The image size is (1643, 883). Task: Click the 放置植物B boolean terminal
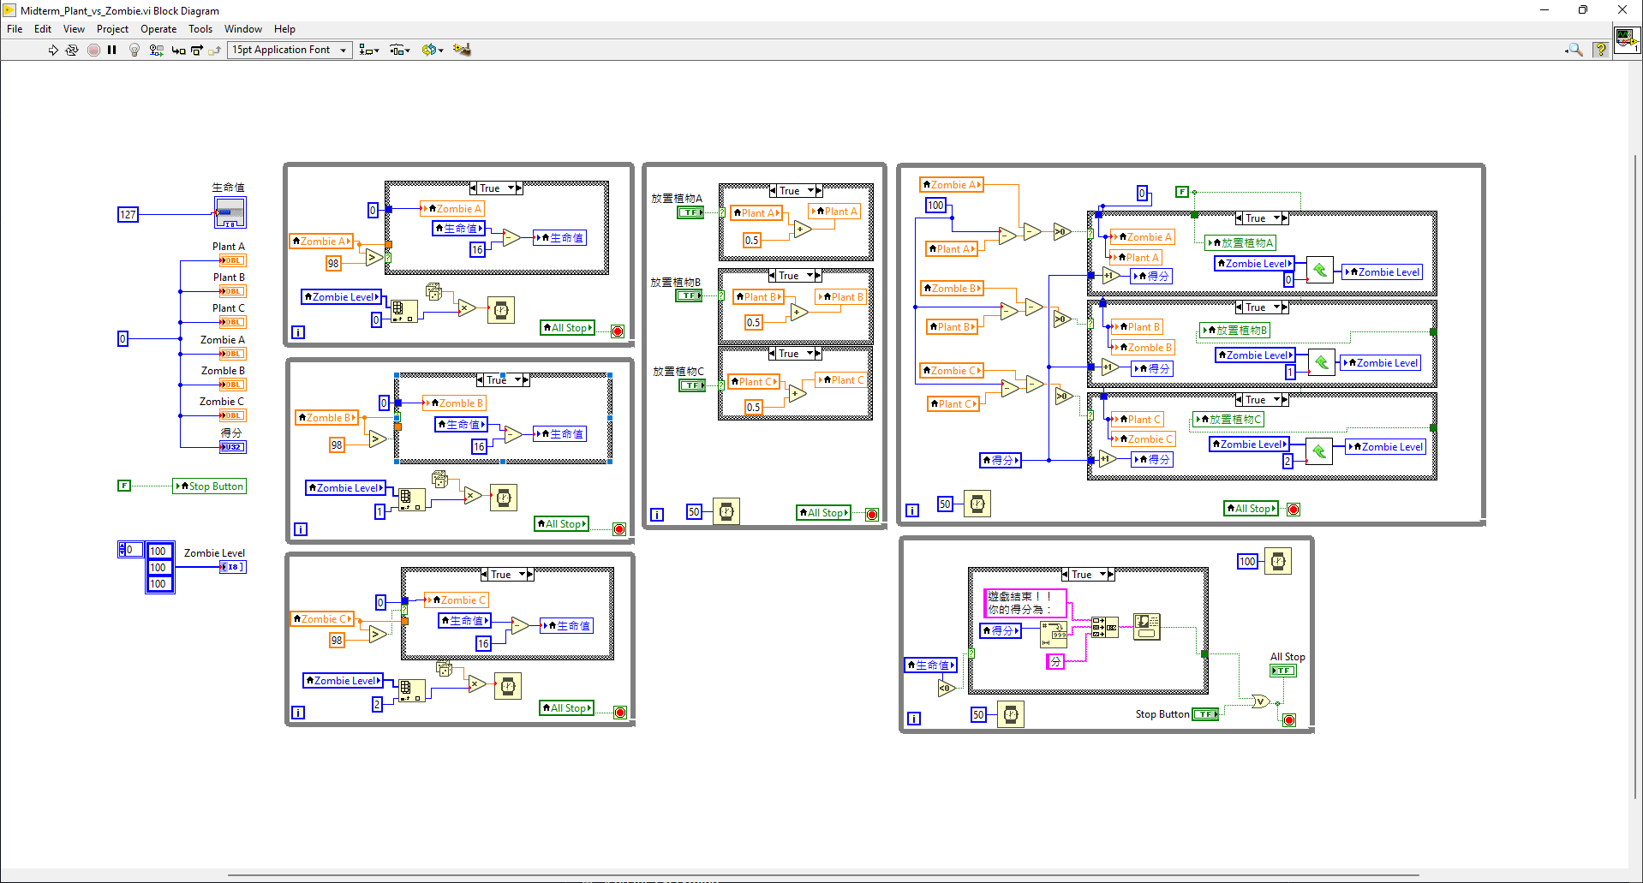689,295
